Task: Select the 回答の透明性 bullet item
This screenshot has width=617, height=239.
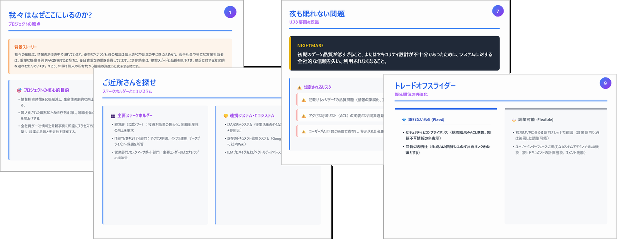Action: [446, 149]
